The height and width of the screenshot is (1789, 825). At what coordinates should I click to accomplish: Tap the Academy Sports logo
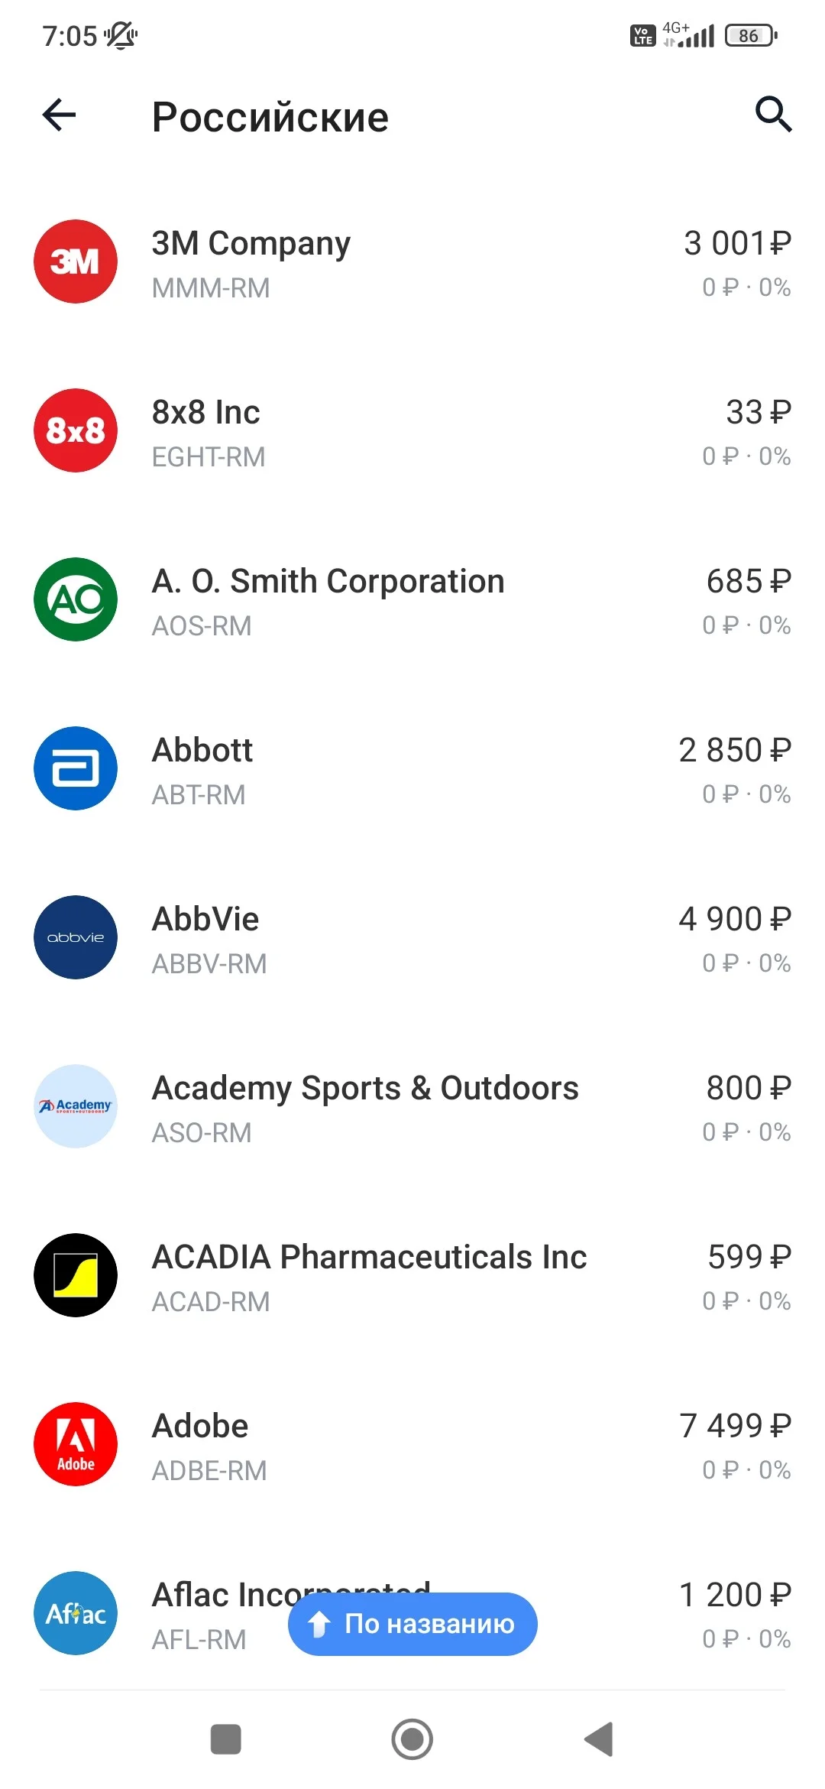(x=76, y=1106)
